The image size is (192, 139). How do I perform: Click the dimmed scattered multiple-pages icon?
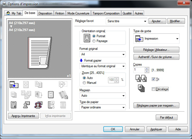tap(26, 94)
